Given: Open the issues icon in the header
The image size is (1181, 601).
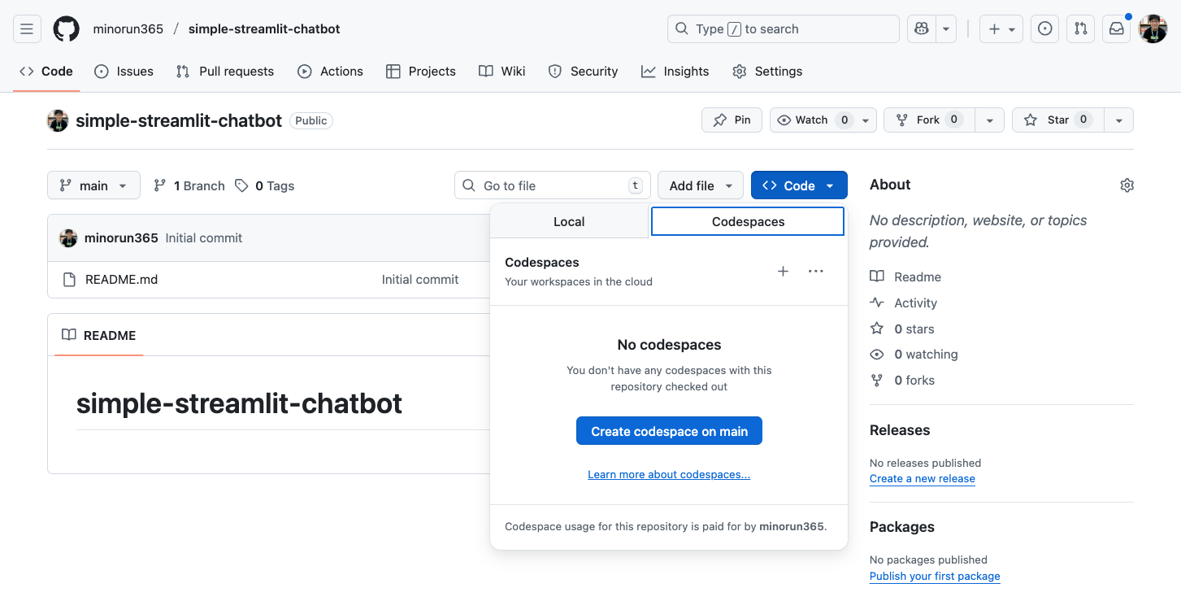Looking at the screenshot, I should tap(1045, 29).
